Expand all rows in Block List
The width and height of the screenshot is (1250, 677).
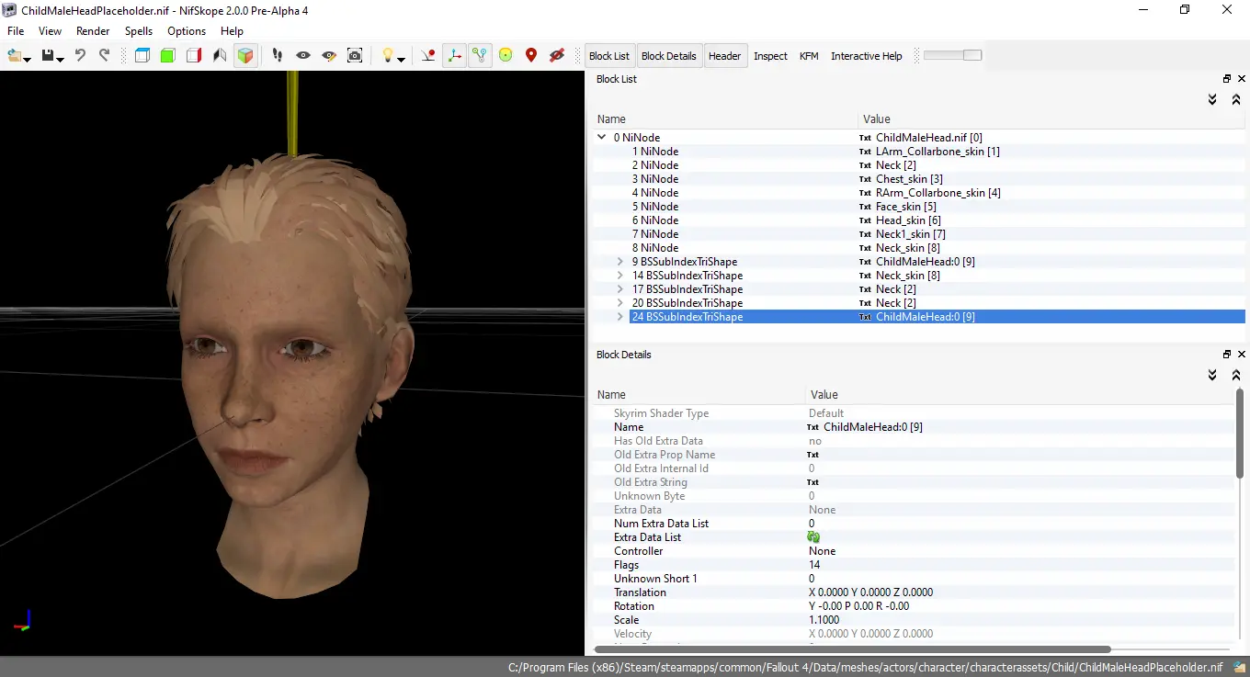click(1212, 99)
